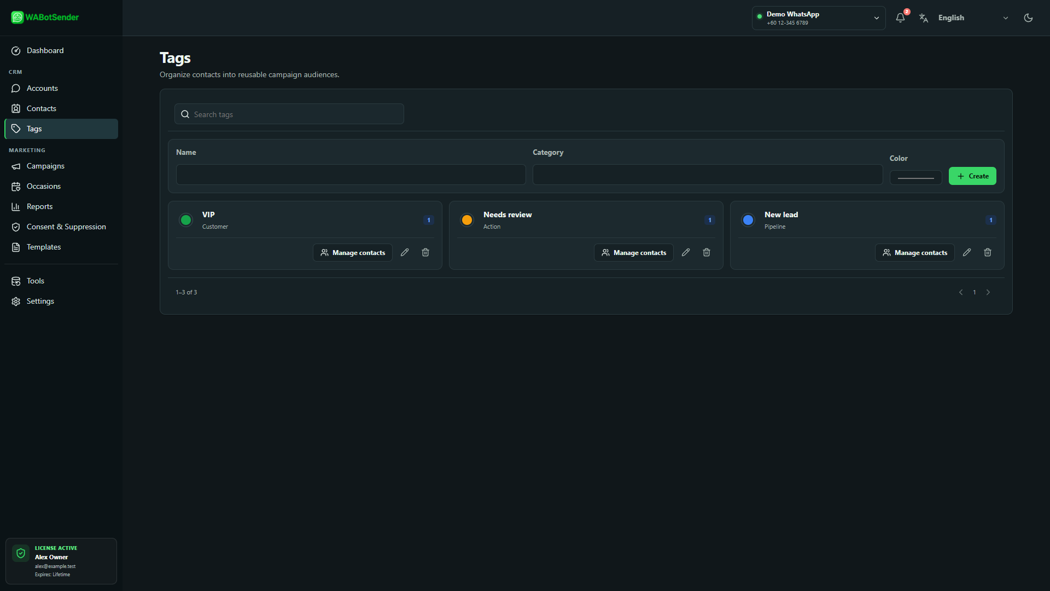
Task: Click the New lead tag name
Action: (781, 215)
